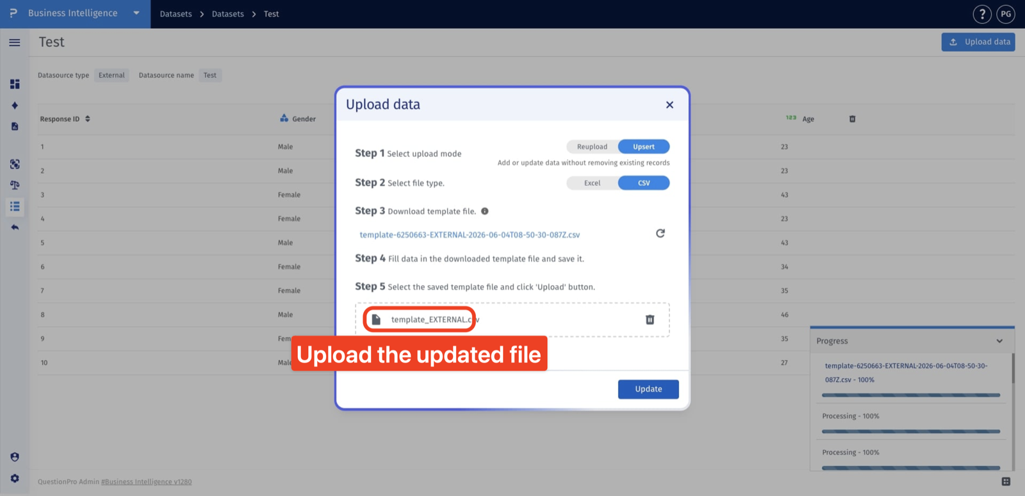This screenshot has height=496, width=1025.
Task: Open the hamburger navigation menu
Action: click(x=15, y=42)
